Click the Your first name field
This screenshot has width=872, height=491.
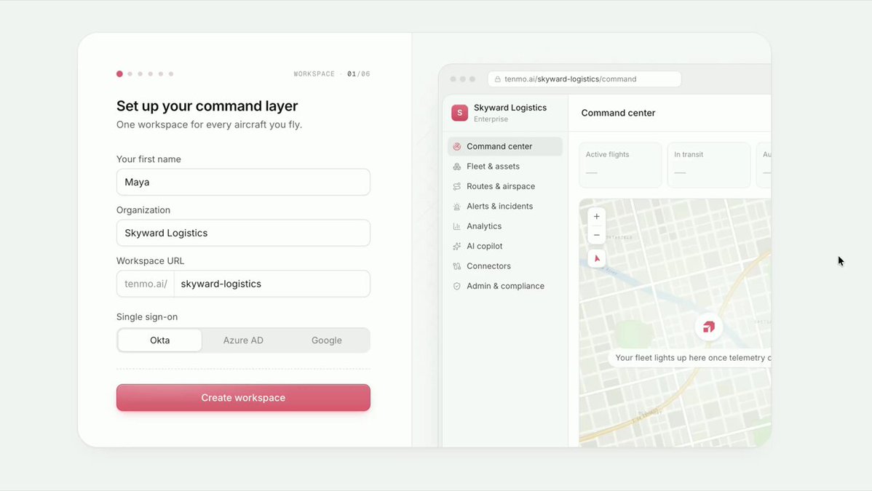tap(243, 182)
